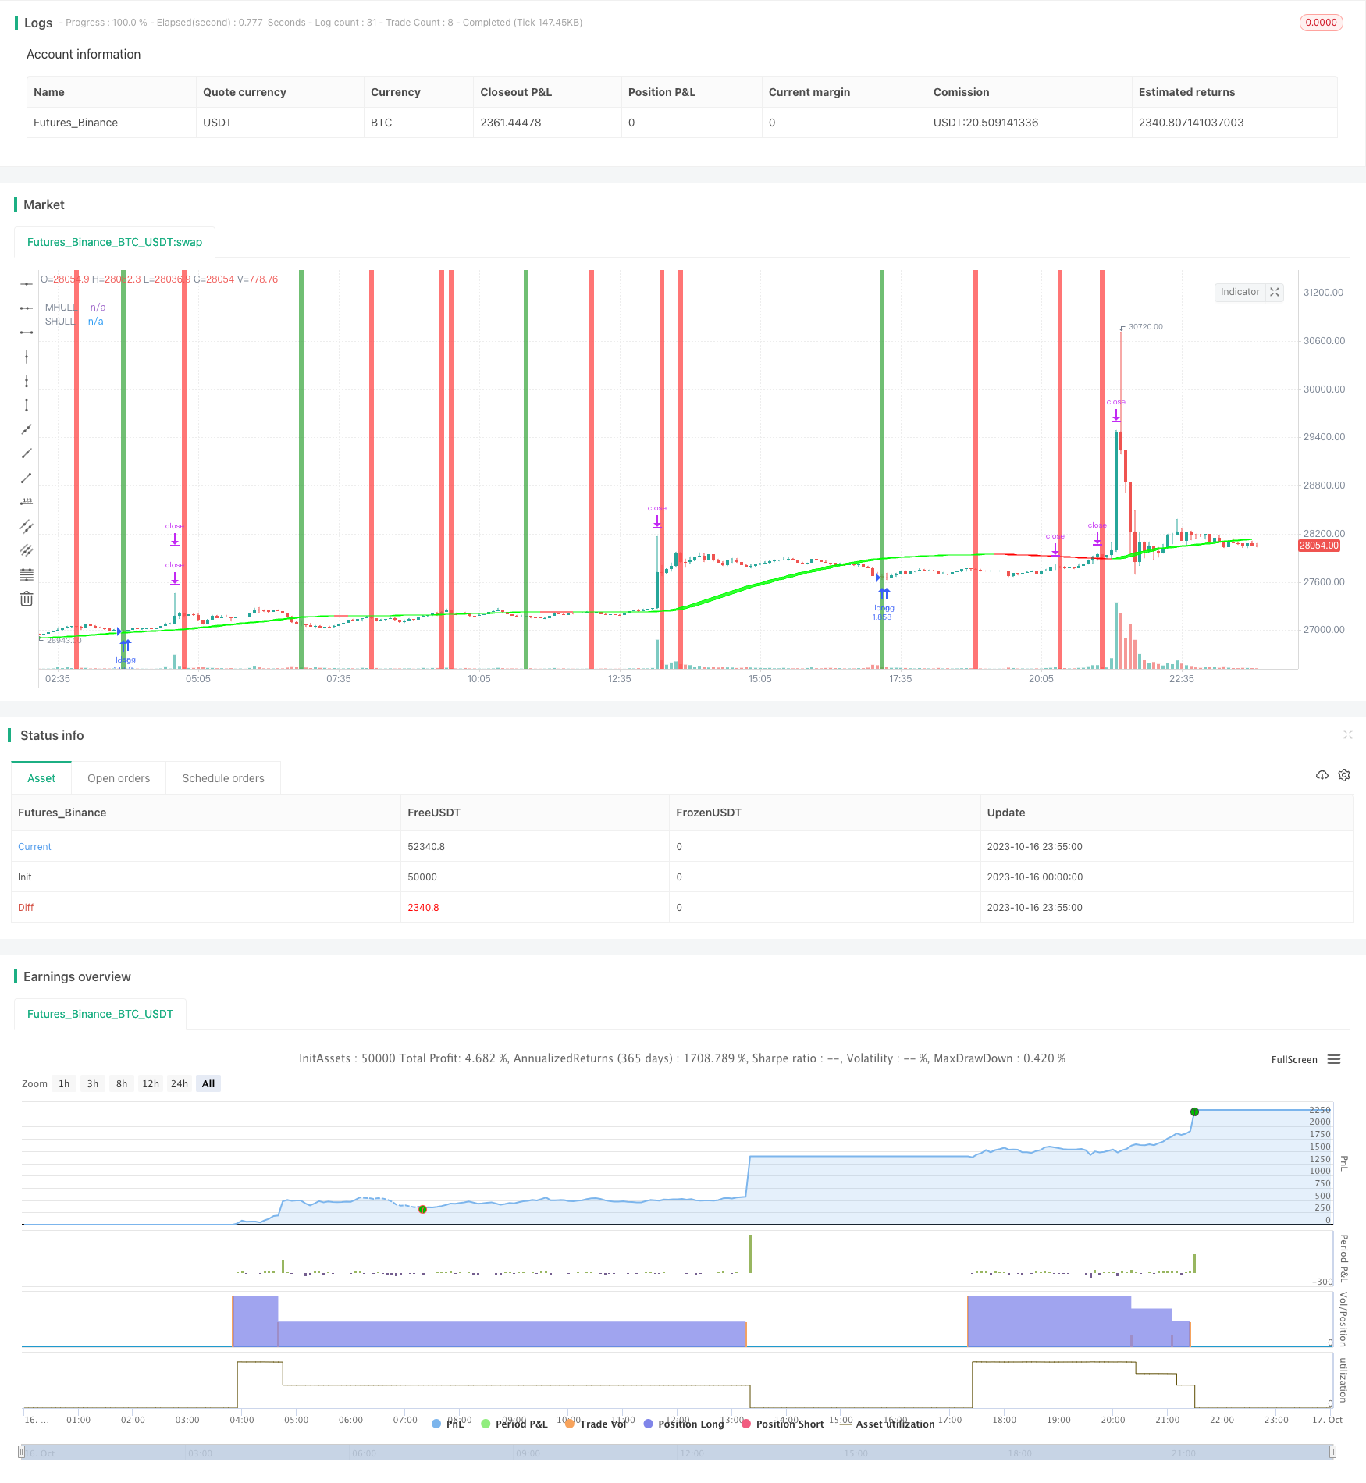This screenshot has width=1366, height=1483.
Task: Select the parallel channel lines tool
Action: pos(27,526)
